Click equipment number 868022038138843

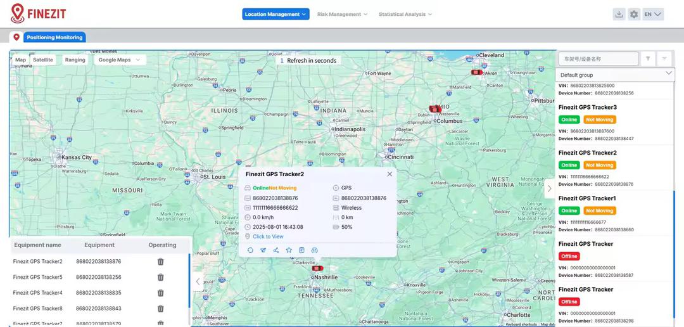[99, 309]
